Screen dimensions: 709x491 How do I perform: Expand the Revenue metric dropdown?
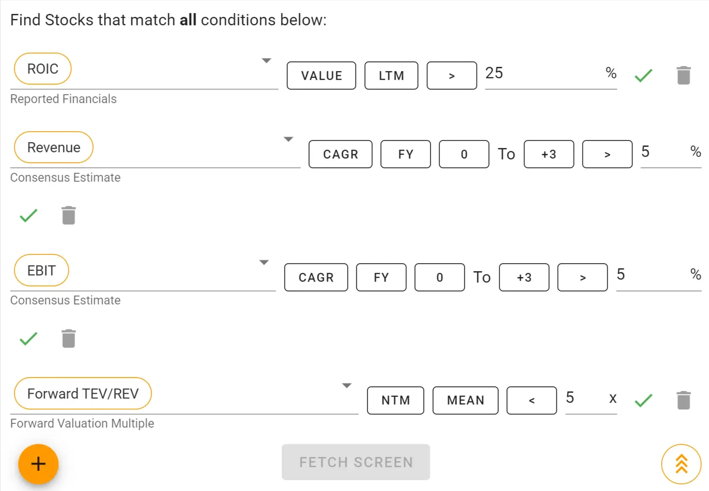pos(288,140)
